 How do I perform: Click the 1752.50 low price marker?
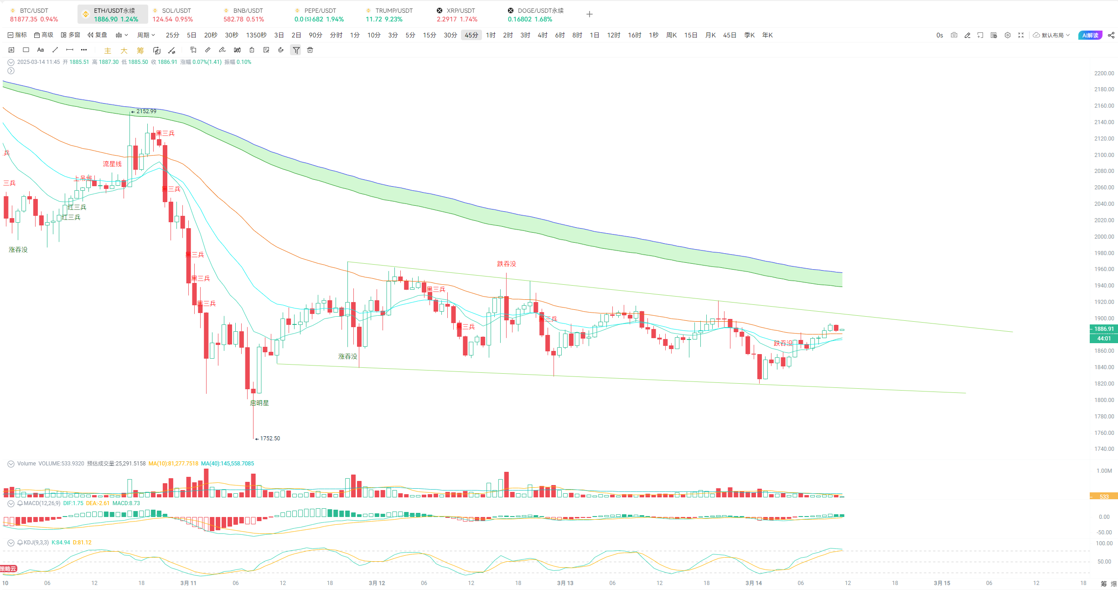(x=268, y=439)
